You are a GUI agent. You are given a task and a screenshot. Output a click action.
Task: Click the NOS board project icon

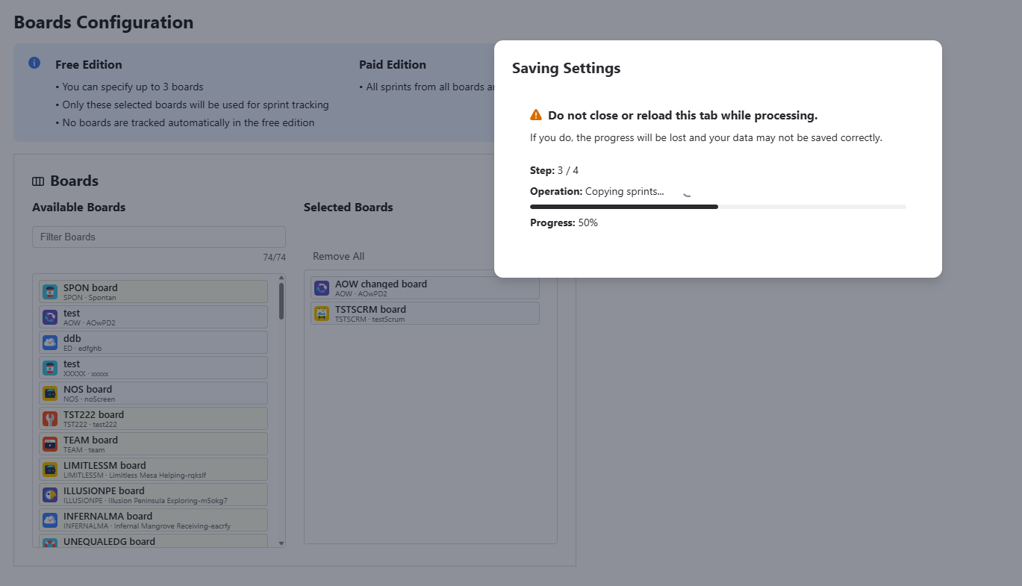coord(50,393)
